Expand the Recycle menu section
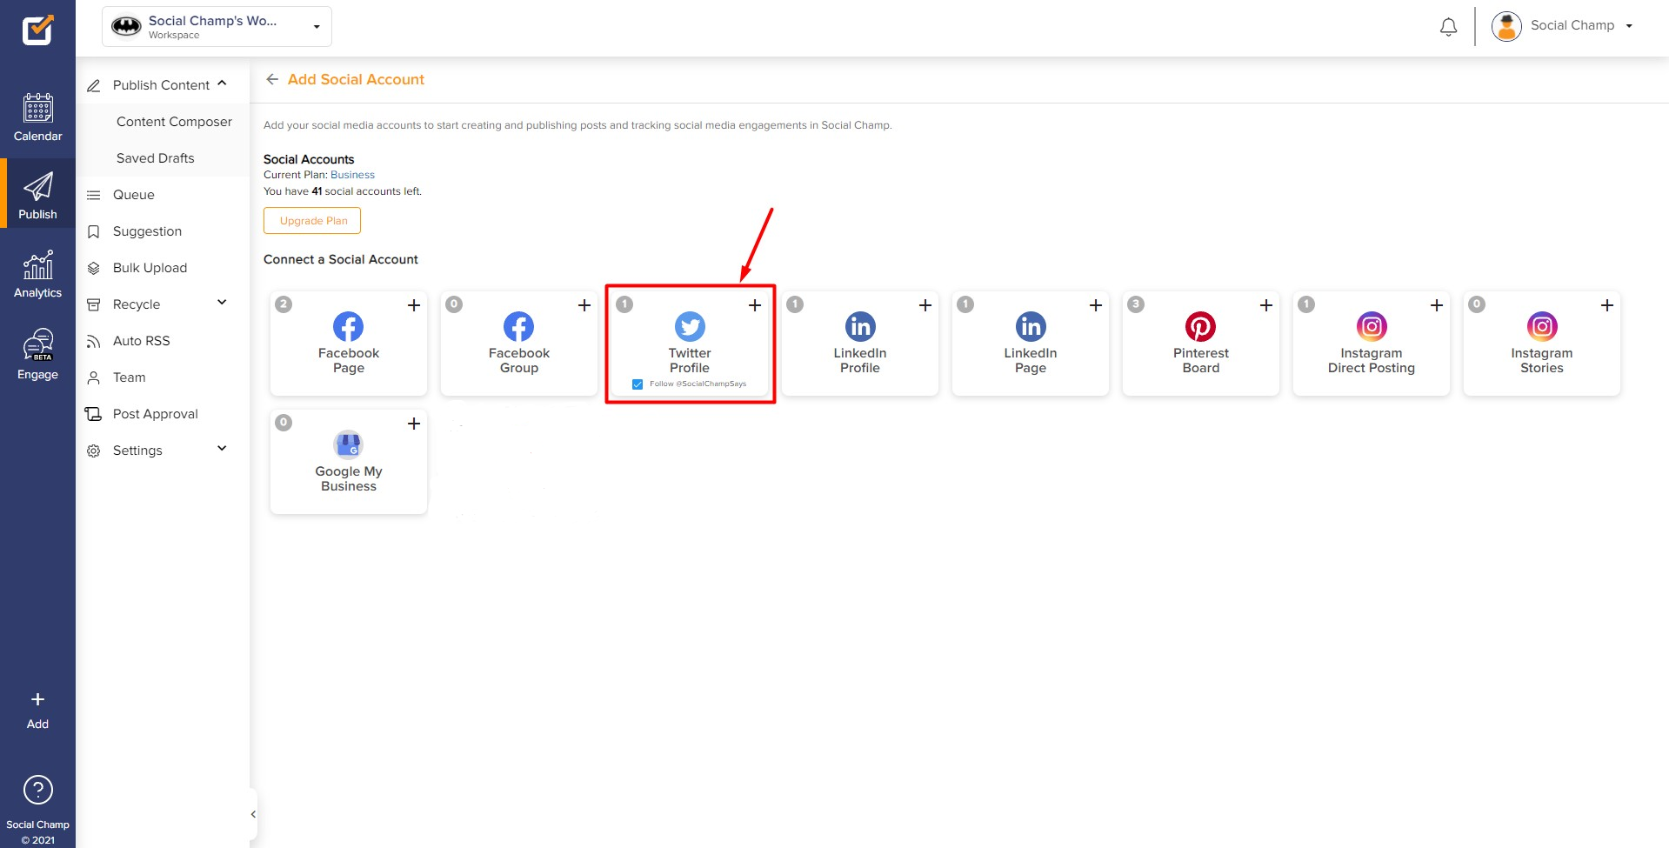Viewport: 1669px width, 848px height. pos(222,304)
